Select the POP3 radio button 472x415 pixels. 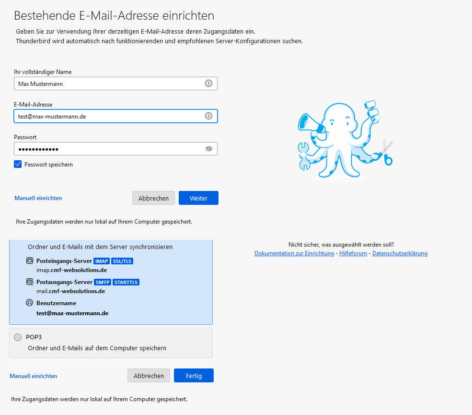click(18, 337)
